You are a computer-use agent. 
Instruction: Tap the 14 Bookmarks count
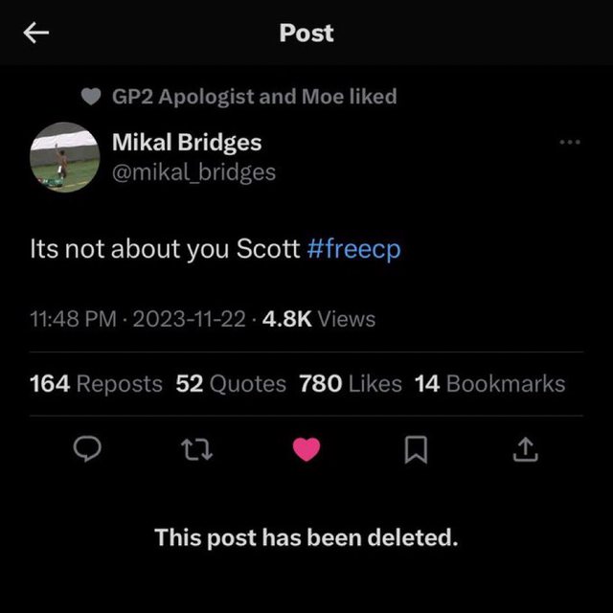pyautogui.click(x=489, y=384)
